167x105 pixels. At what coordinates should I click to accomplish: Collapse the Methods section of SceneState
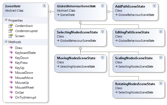click(x=6, y=41)
